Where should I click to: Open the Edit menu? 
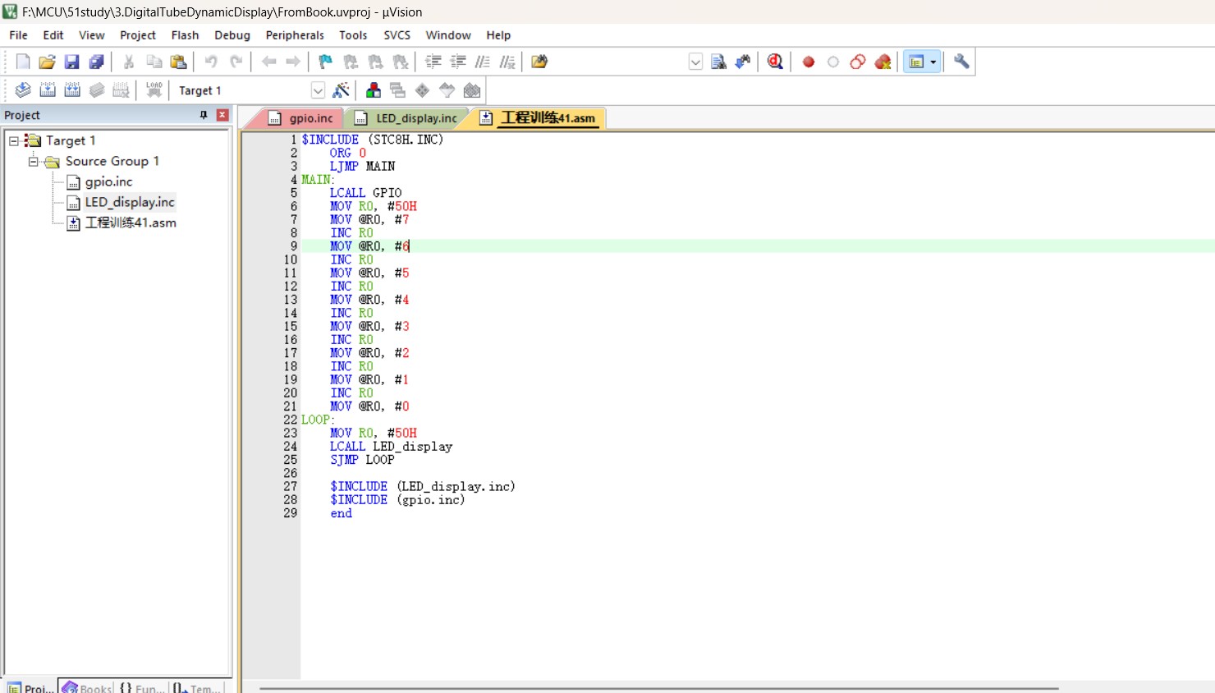(x=53, y=35)
